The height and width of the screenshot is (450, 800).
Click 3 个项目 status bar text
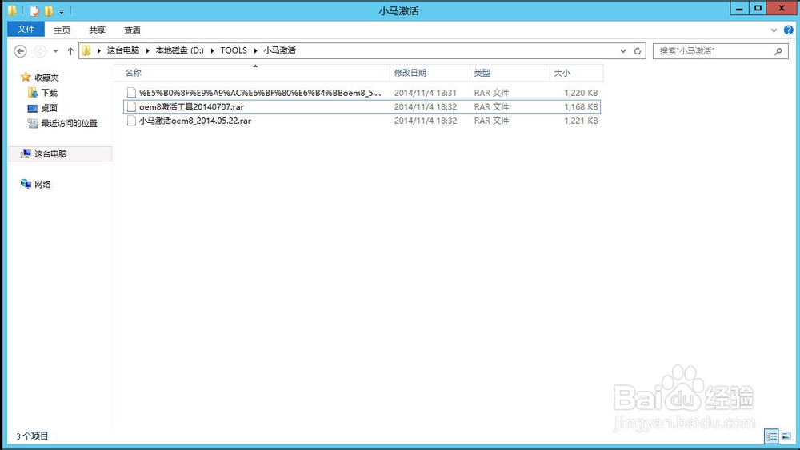32,436
